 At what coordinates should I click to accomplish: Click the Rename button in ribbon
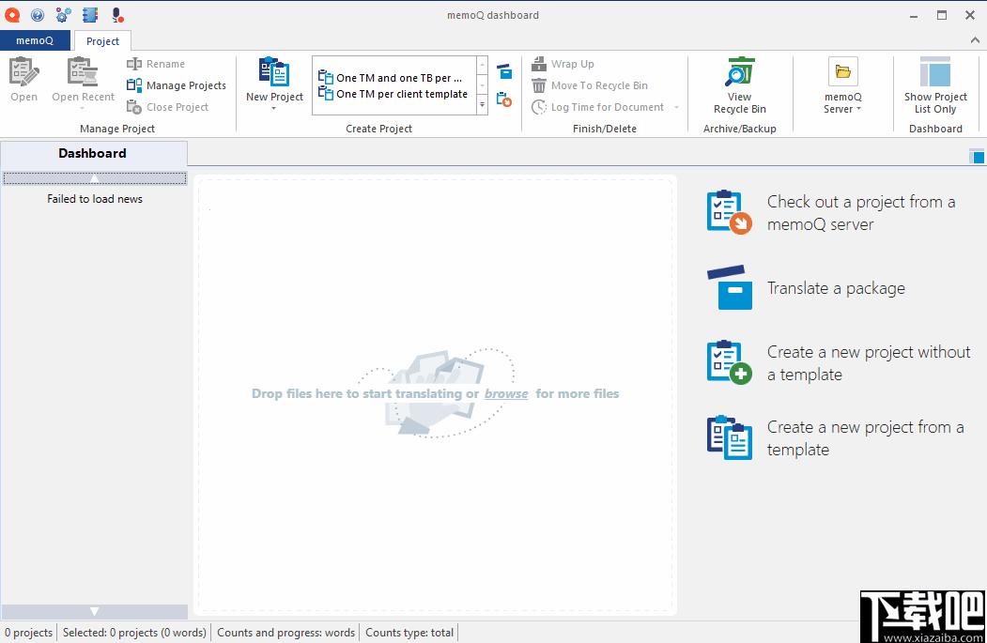click(156, 64)
